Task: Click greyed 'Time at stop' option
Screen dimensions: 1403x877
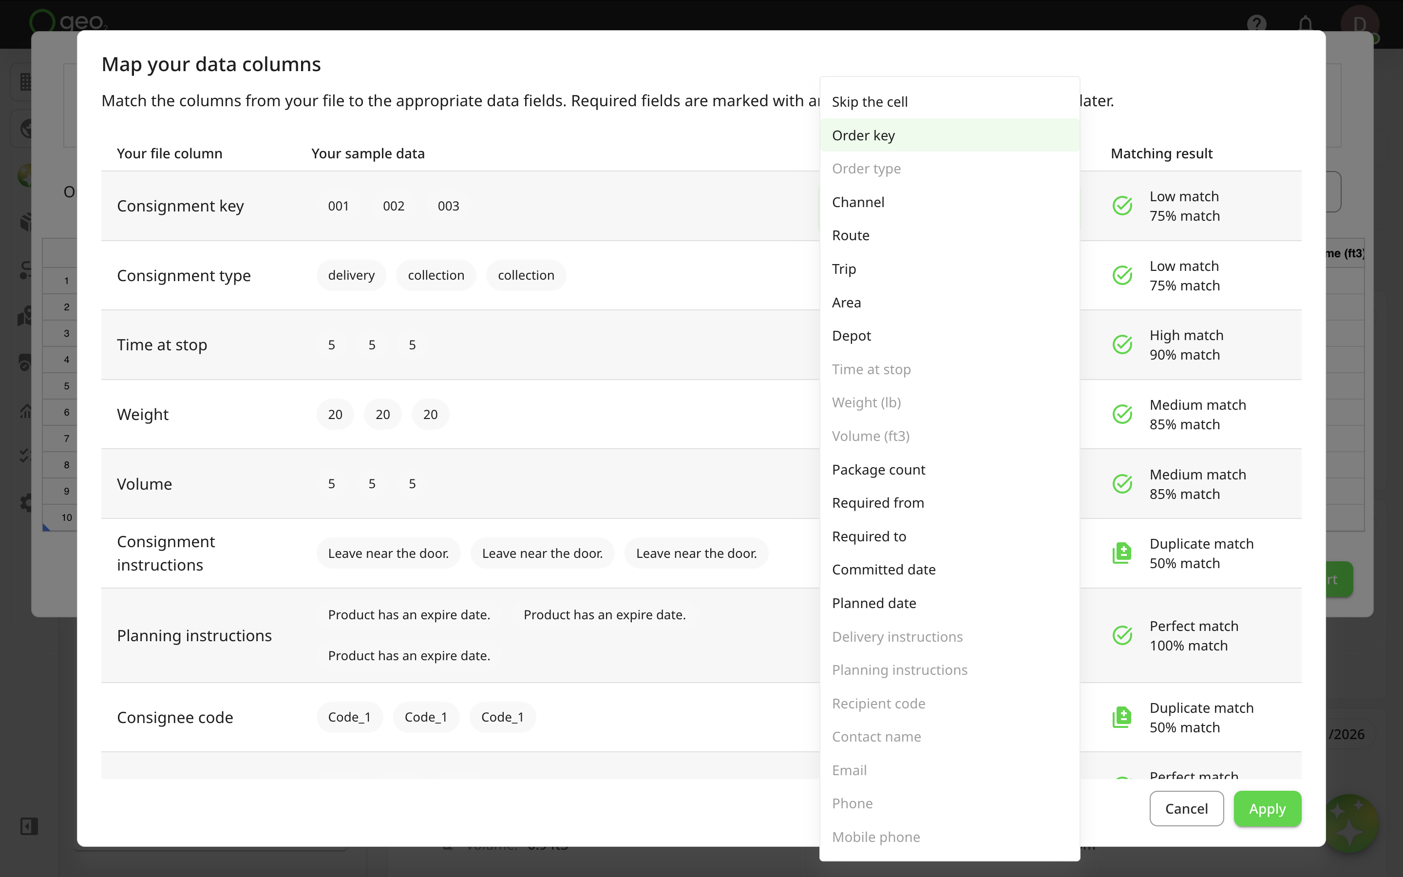Action: 949,369
